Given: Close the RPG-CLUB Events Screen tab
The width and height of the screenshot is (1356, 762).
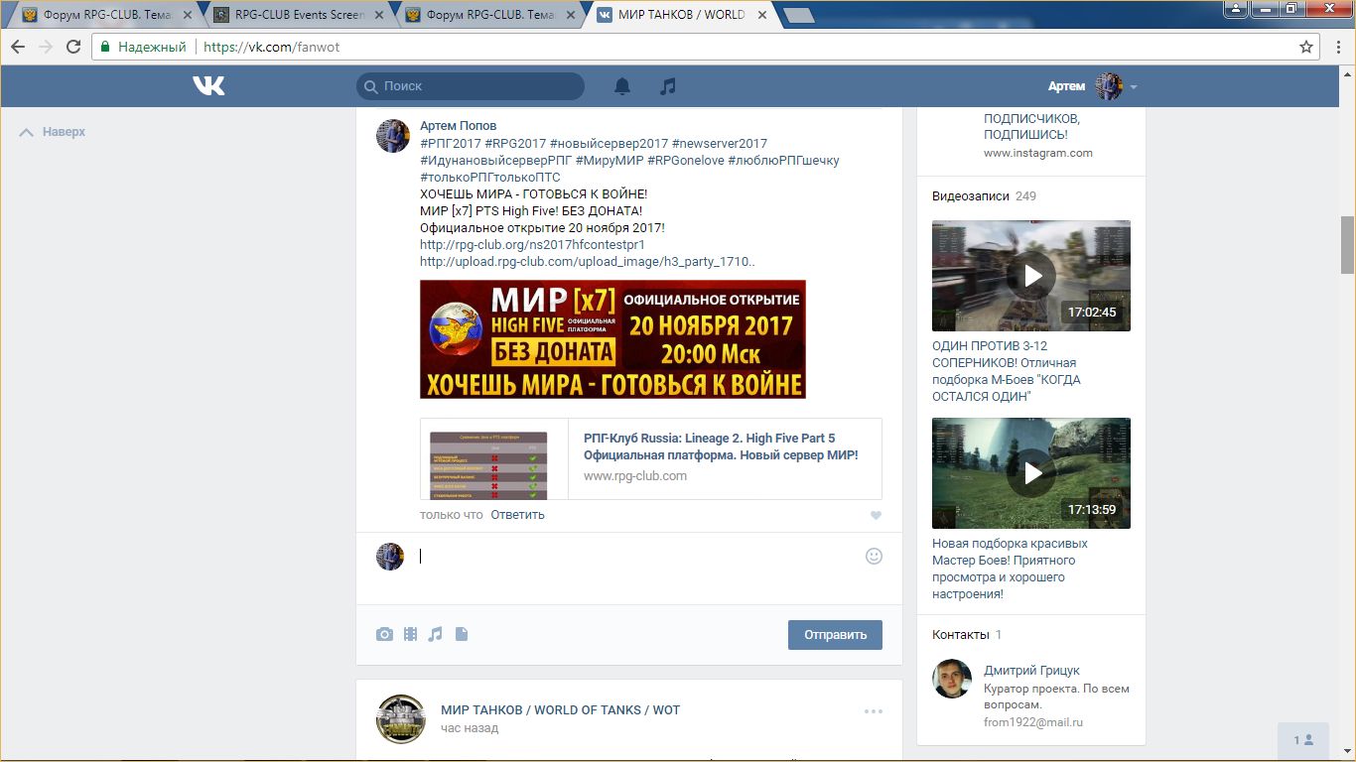Looking at the screenshot, I should click(379, 15).
